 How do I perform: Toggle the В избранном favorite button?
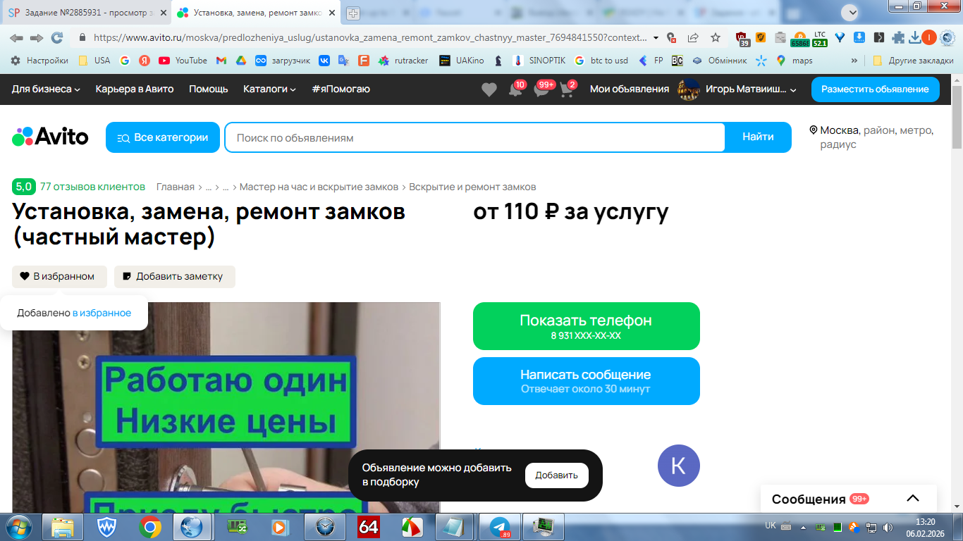(x=59, y=277)
